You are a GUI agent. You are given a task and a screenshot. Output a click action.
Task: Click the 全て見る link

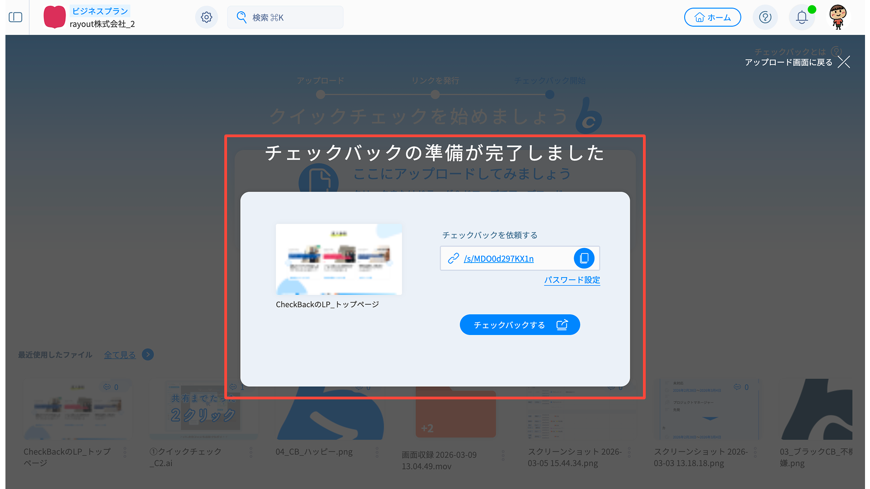coord(120,355)
